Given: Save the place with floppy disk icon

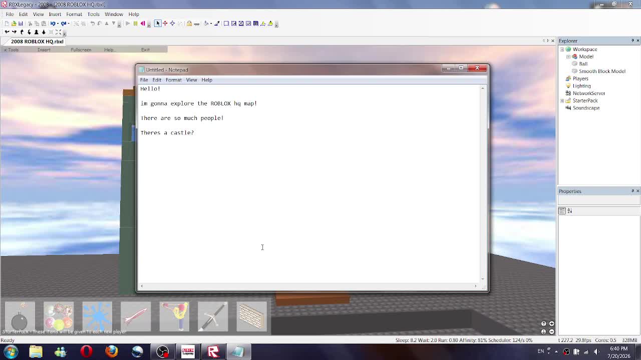Looking at the screenshot, I should click(21, 23).
